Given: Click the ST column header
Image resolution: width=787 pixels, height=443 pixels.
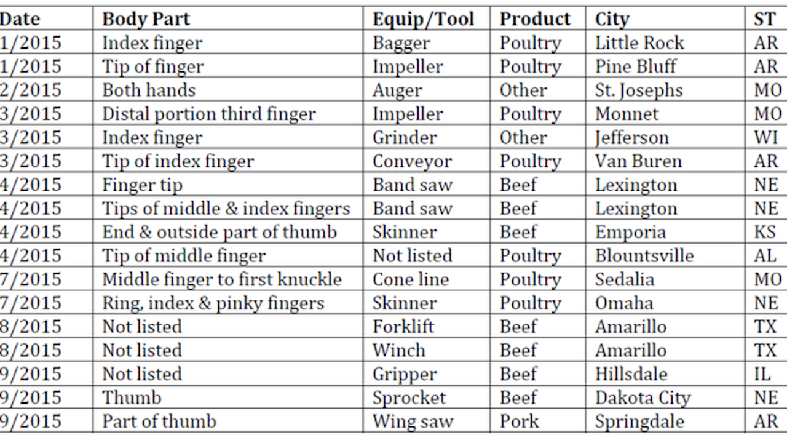Looking at the screenshot, I should 765,19.
